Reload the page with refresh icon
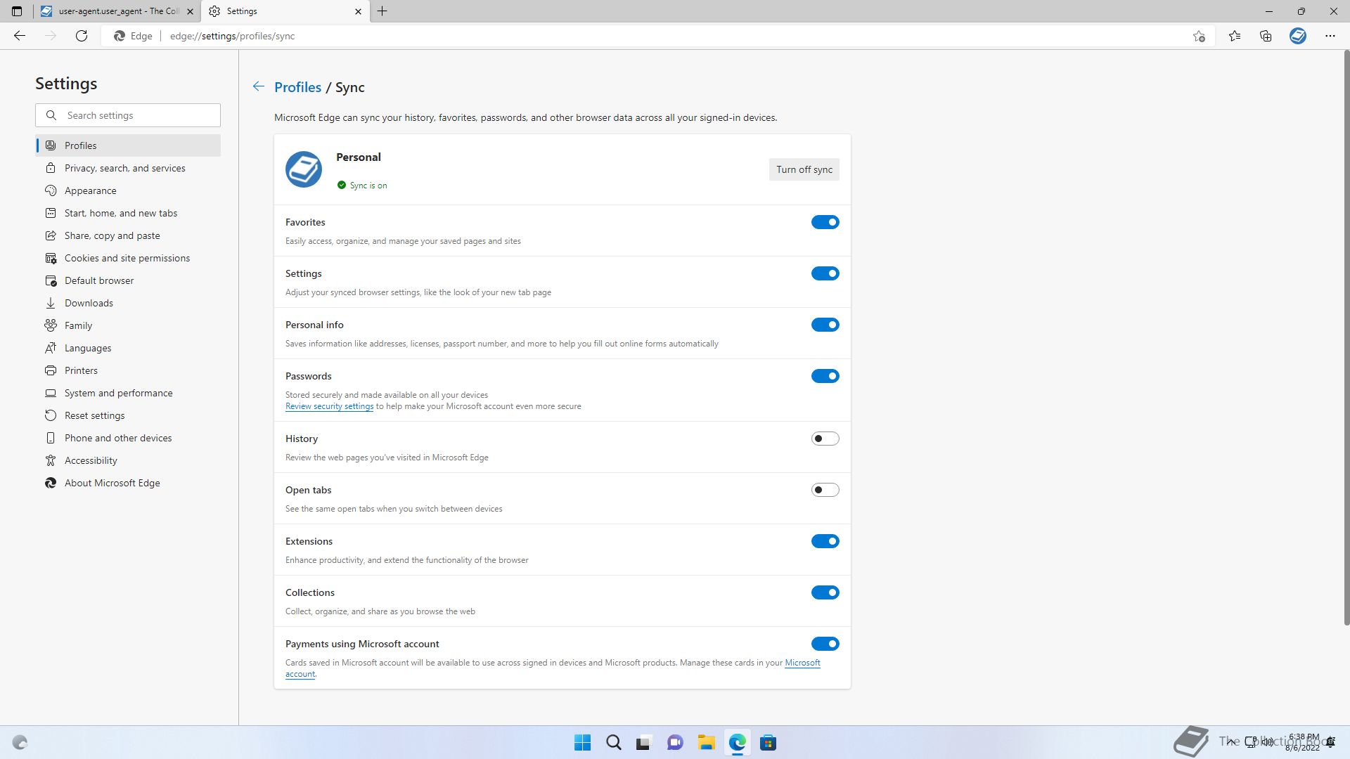The height and width of the screenshot is (759, 1350). coord(82,36)
